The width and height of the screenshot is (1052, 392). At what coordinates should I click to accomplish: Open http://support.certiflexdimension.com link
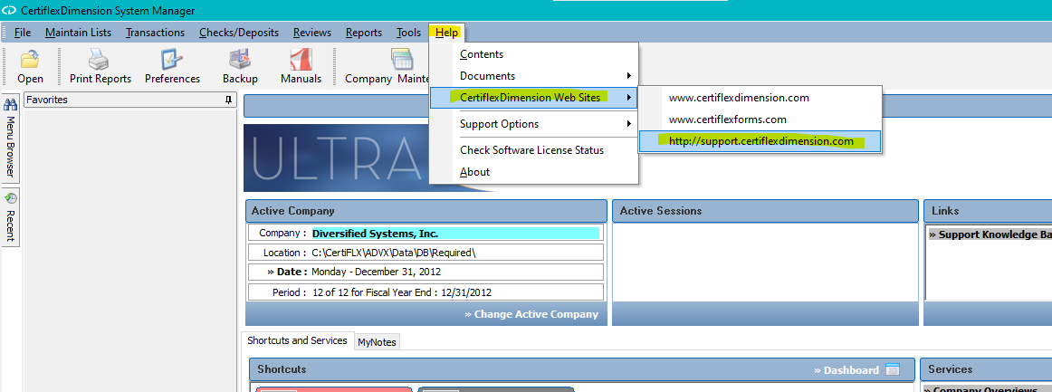(x=760, y=141)
